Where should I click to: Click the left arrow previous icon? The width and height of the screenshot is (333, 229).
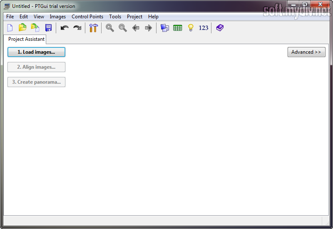[x=136, y=28]
